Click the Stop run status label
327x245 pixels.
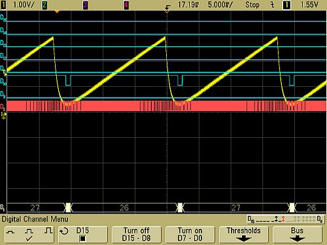coord(252,5)
